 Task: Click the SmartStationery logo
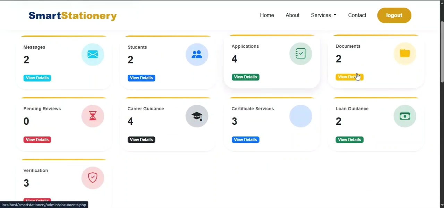click(72, 16)
